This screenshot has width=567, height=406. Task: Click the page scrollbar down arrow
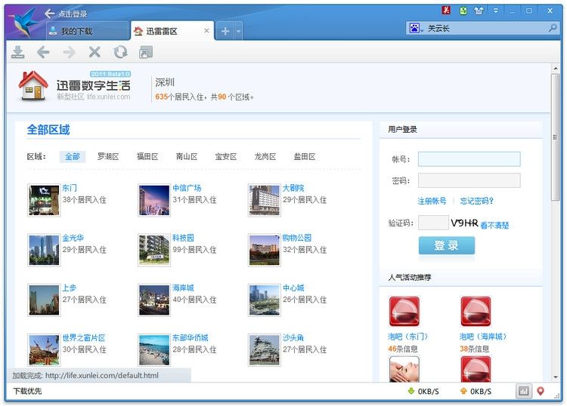(x=557, y=377)
